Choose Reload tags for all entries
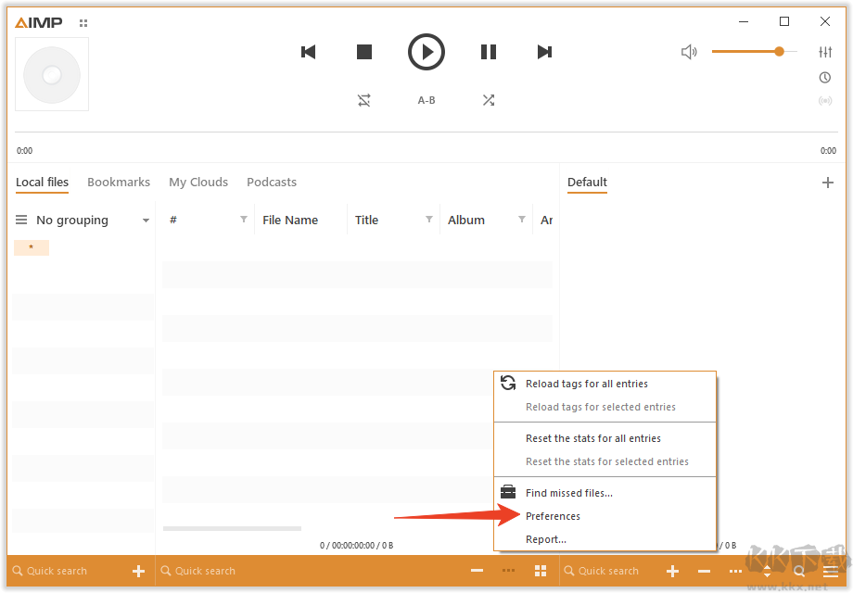 (586, 384)
